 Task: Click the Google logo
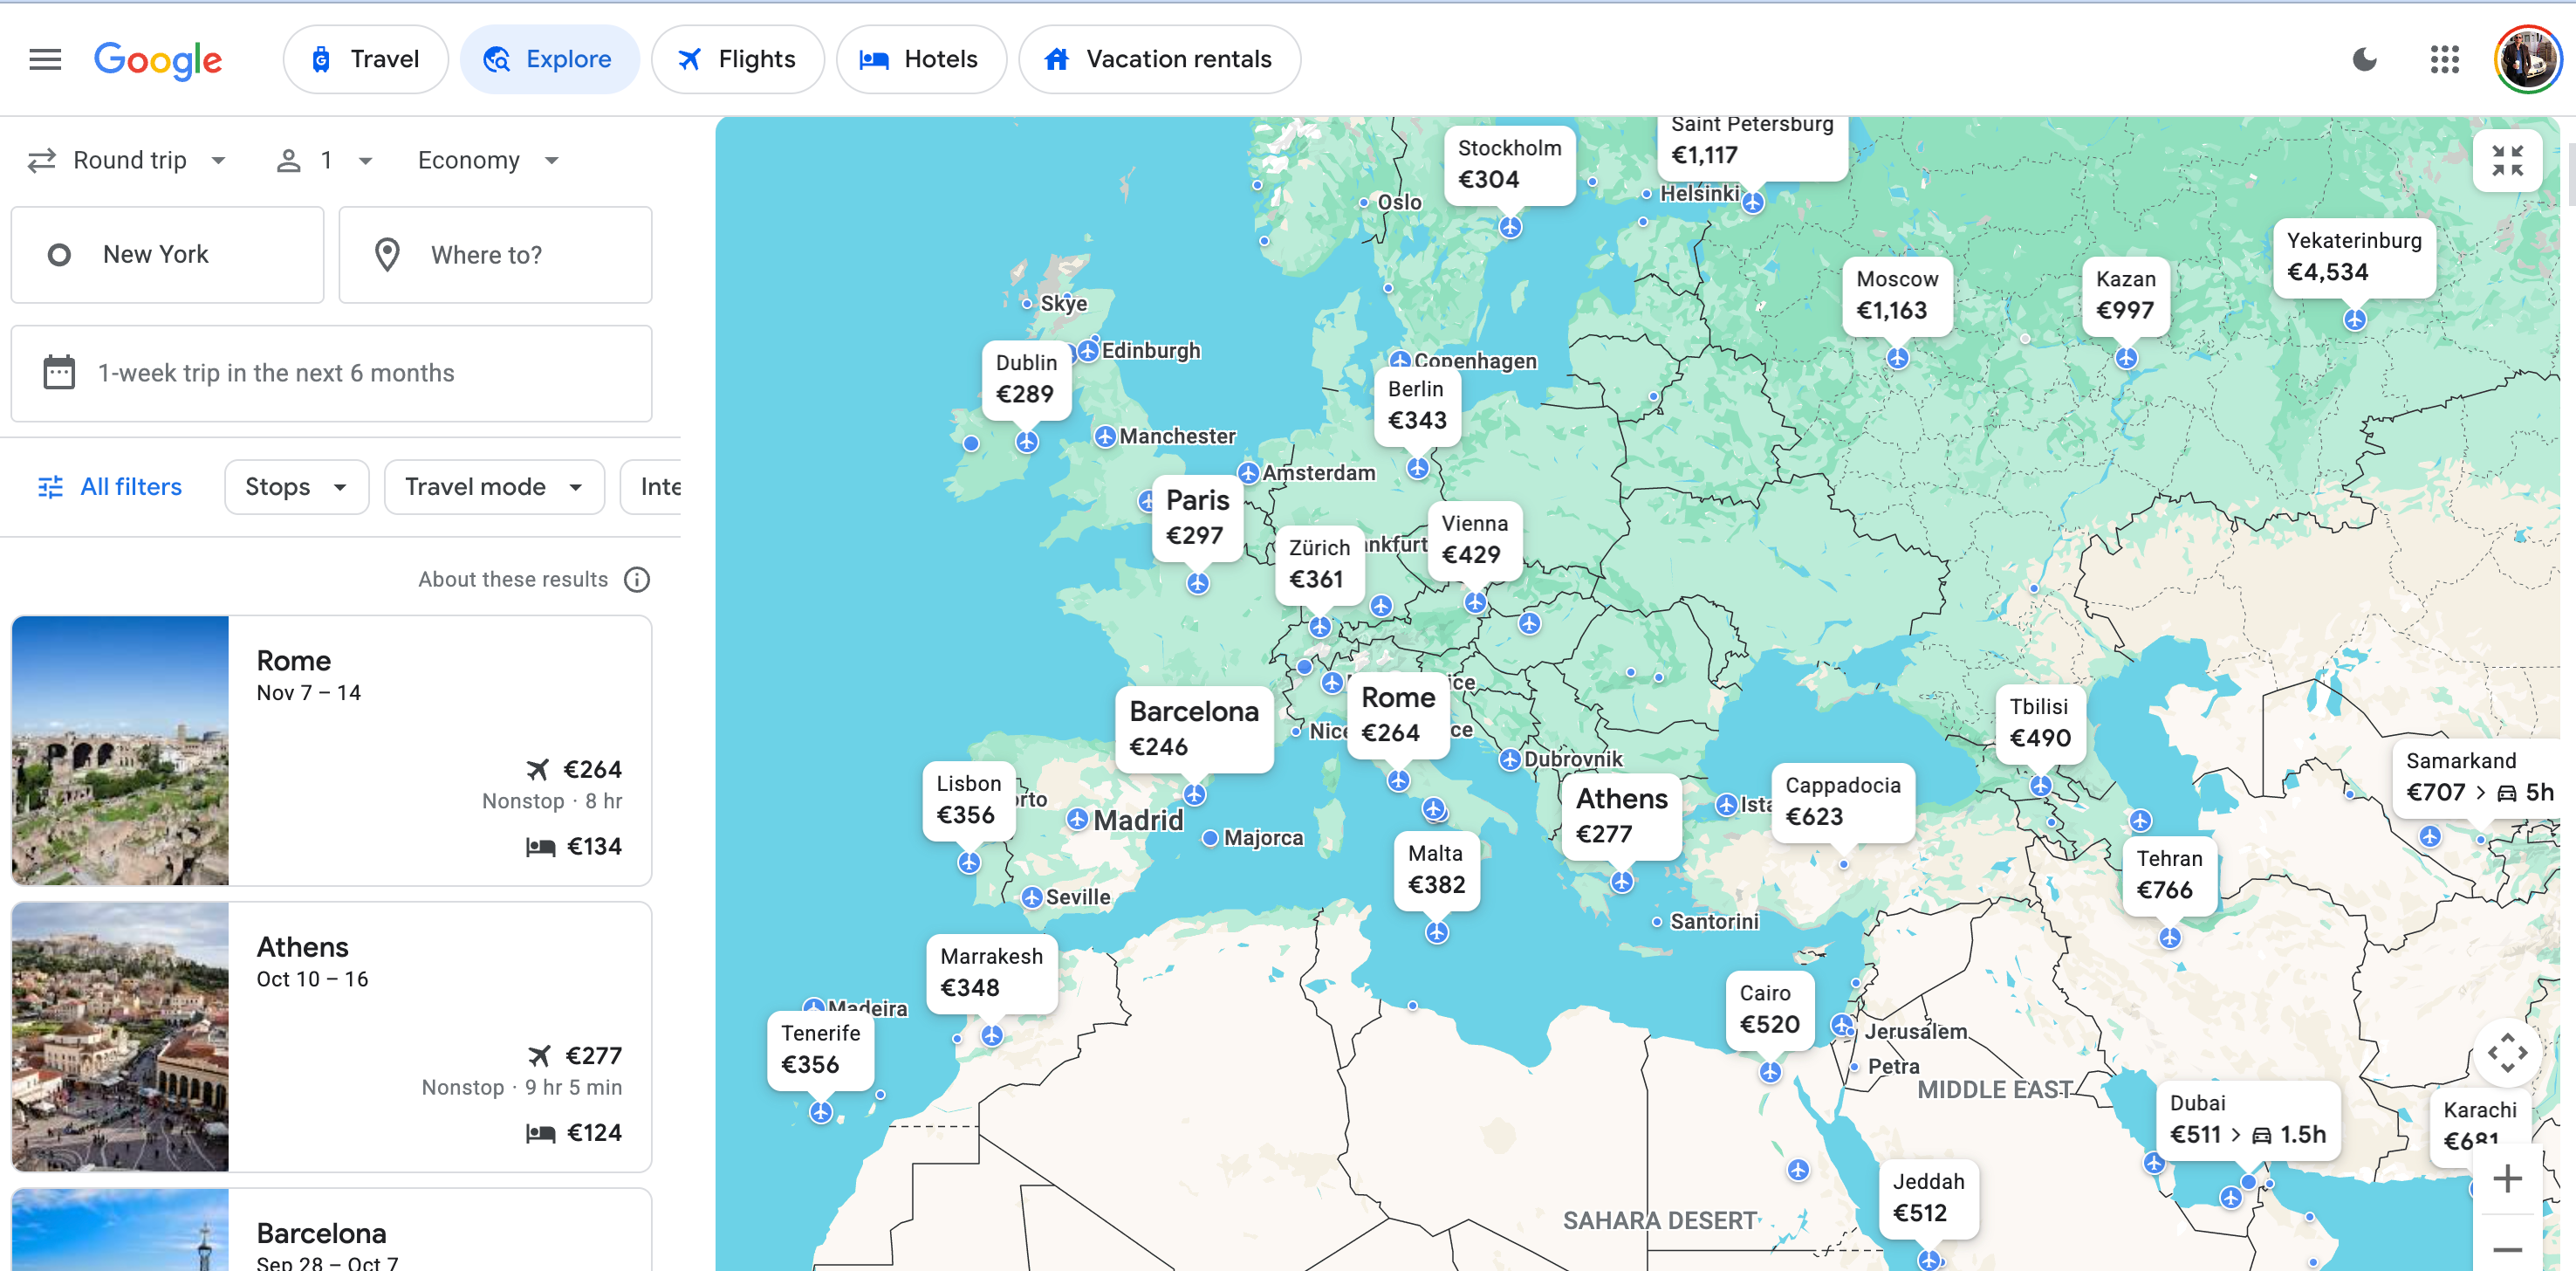(x=158, y=60)
